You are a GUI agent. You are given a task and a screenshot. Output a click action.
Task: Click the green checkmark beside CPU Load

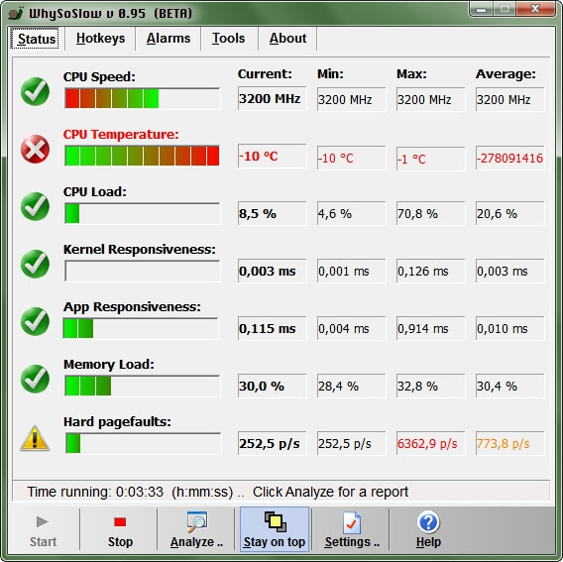[35, 206]
